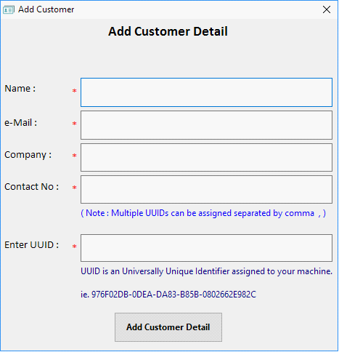Select the Company input field
The image size is (339, 352).
click(x=206, y=158)
